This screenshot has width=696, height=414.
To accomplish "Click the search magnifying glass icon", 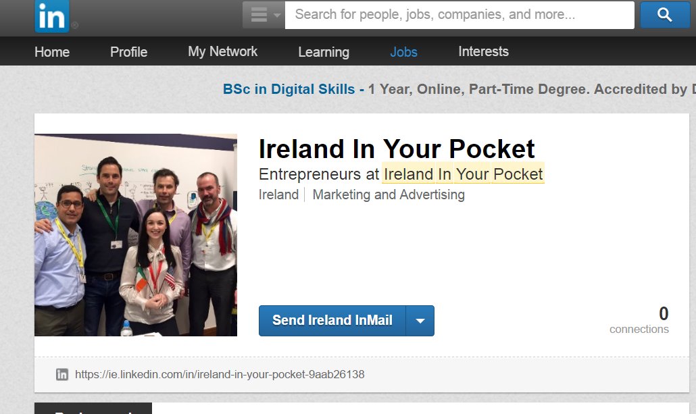I will tap(665, 14).
